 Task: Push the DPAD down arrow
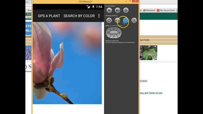[114, 36]
